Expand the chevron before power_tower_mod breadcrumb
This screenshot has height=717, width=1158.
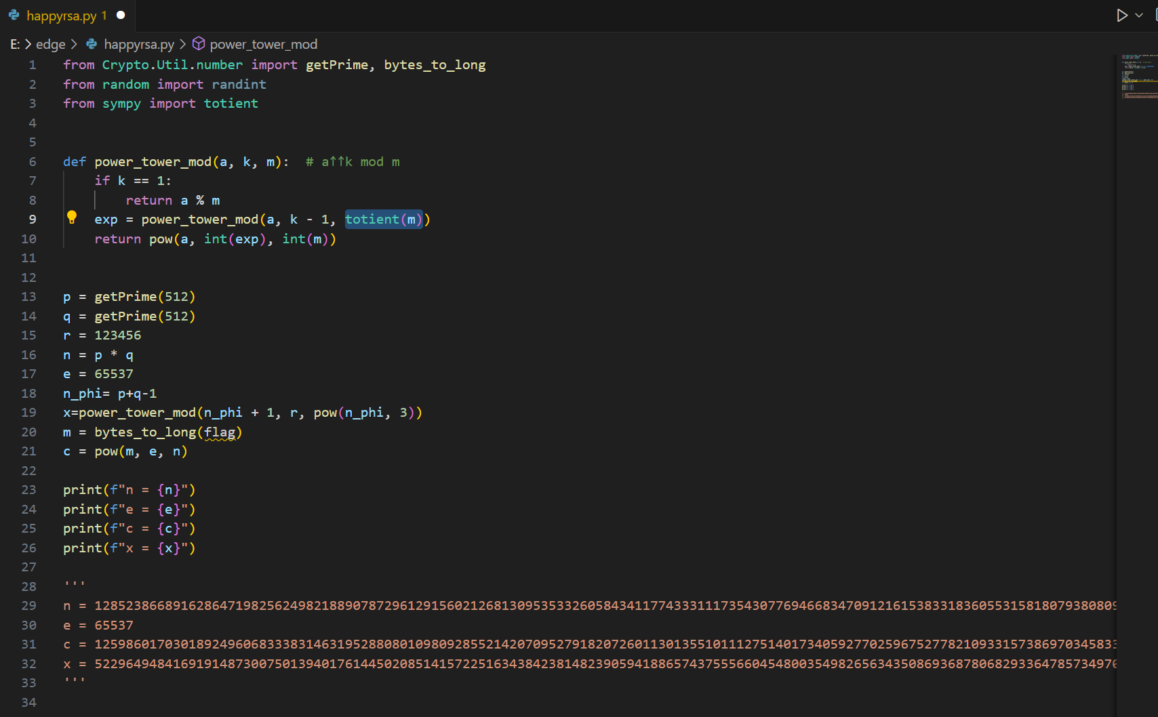pos(182,44)
